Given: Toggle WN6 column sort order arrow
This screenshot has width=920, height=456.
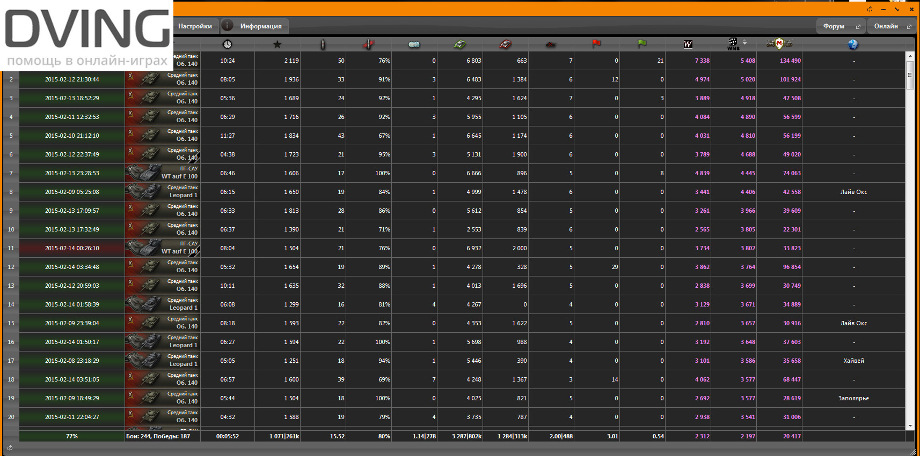Looking at the screenshot, I should pos(744,42).
